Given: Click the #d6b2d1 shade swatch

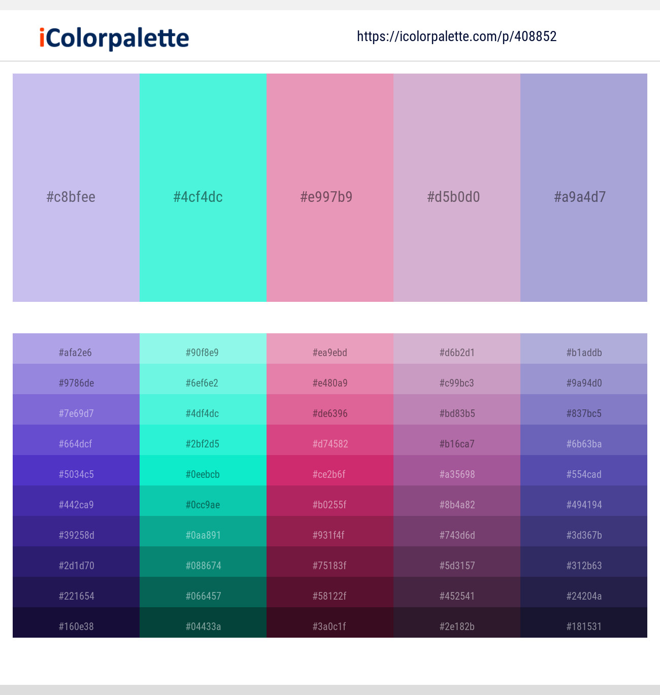Looking at the screenshot, I should pos(456,353).
